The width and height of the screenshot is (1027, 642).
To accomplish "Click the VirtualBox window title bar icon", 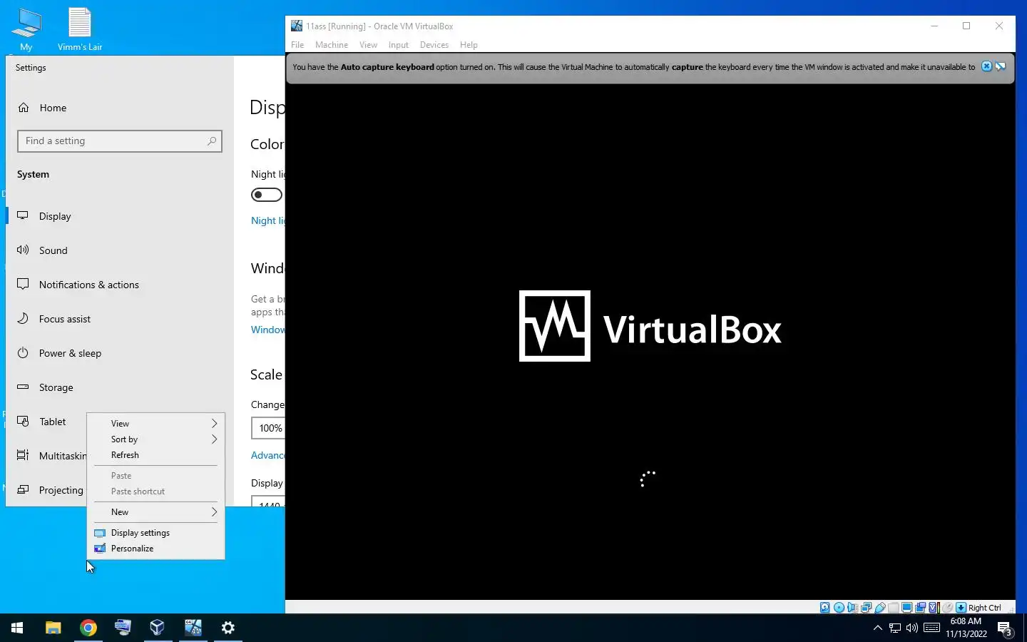I will tap(297, 26).
